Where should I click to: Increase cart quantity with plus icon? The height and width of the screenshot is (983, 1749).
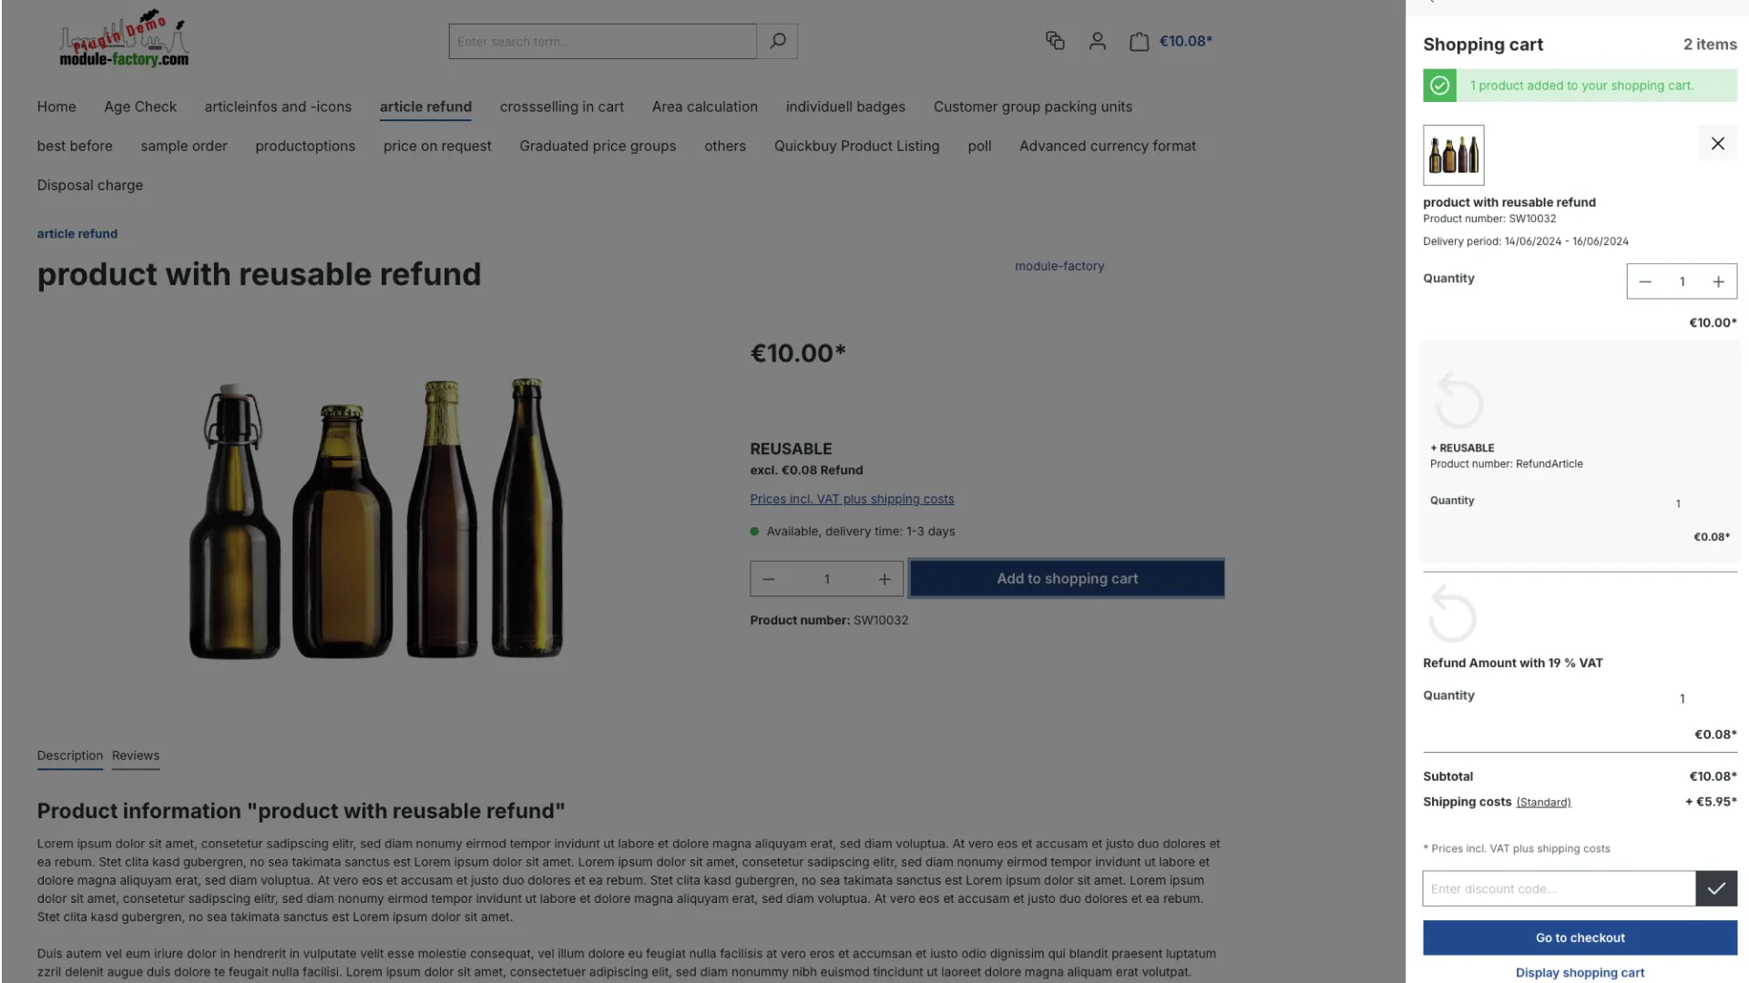pos(1718,281)
